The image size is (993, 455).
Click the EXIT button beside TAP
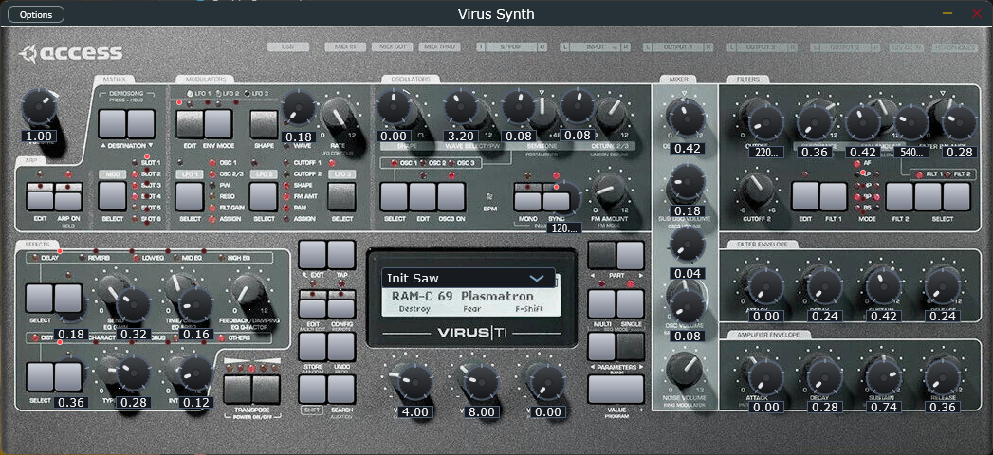(x=312, y=254)
